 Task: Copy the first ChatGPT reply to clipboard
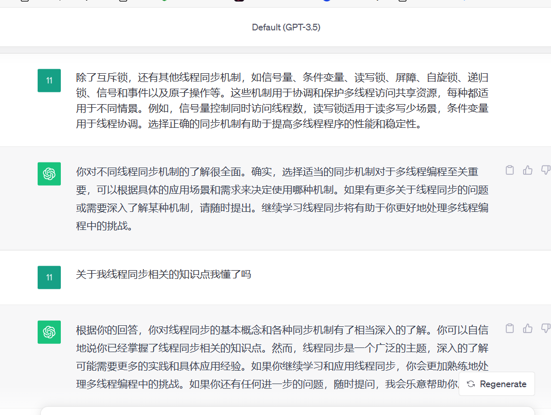(x=510, y=171)
